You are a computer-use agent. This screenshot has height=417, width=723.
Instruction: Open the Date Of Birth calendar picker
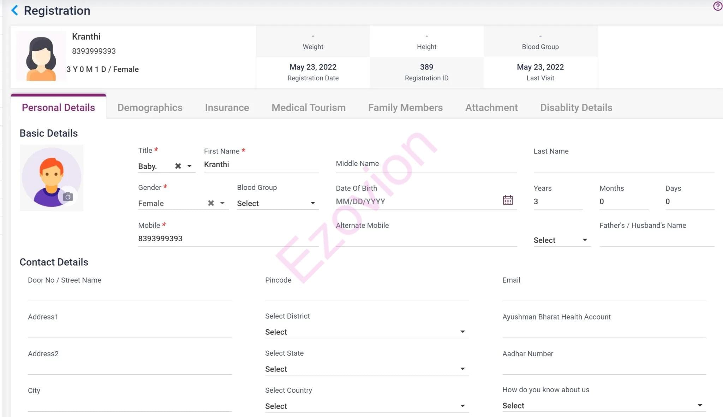point(508,200)
